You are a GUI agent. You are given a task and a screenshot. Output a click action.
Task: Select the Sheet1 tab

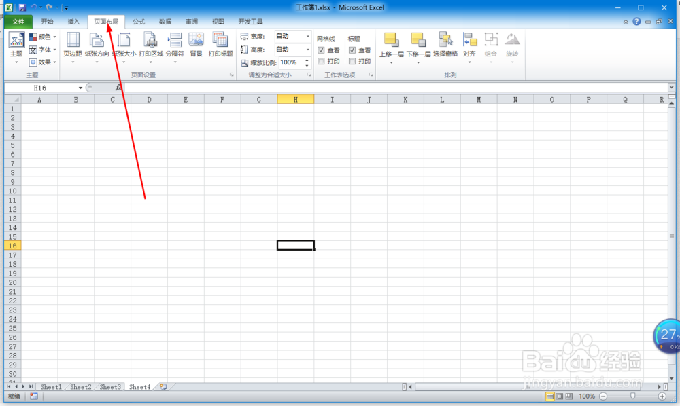pyautogui.click(x=51, y=387)
